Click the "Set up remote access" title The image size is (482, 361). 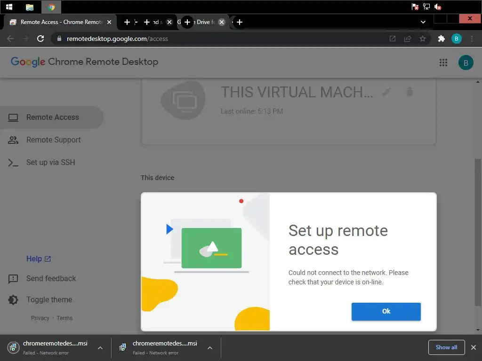(338, 240)
